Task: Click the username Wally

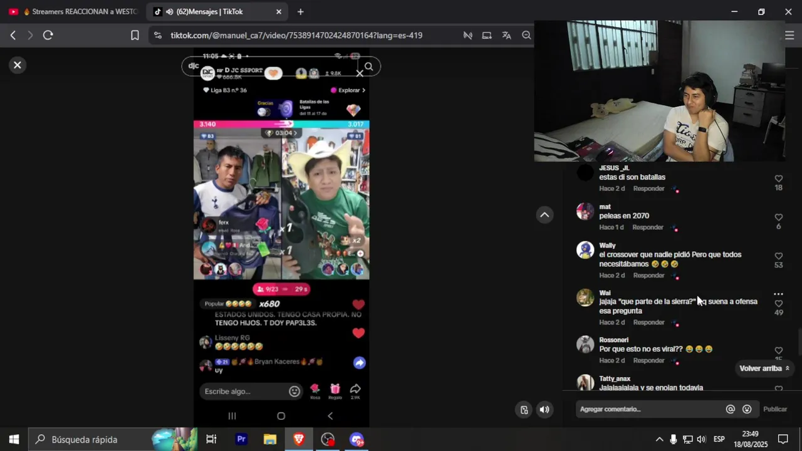Action: (x=607, y=246)
